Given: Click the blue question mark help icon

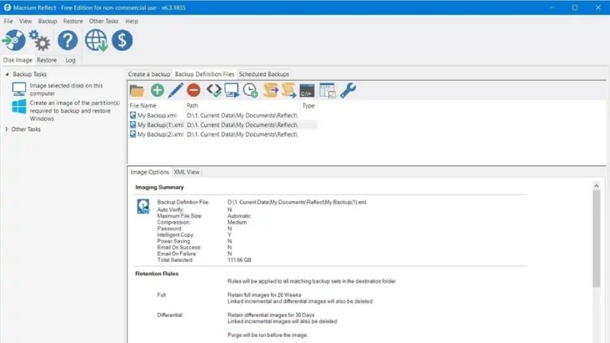Looking at the screenshot, I should point(68,40).
